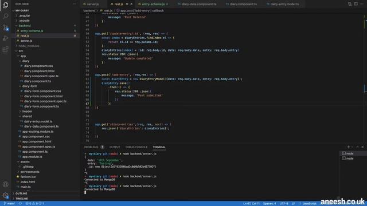Image resolution: width=367 pixels, height=206 pixels.
Task: Open the DEBUG CONSOLE panel tab
Action: pos(136,147)
